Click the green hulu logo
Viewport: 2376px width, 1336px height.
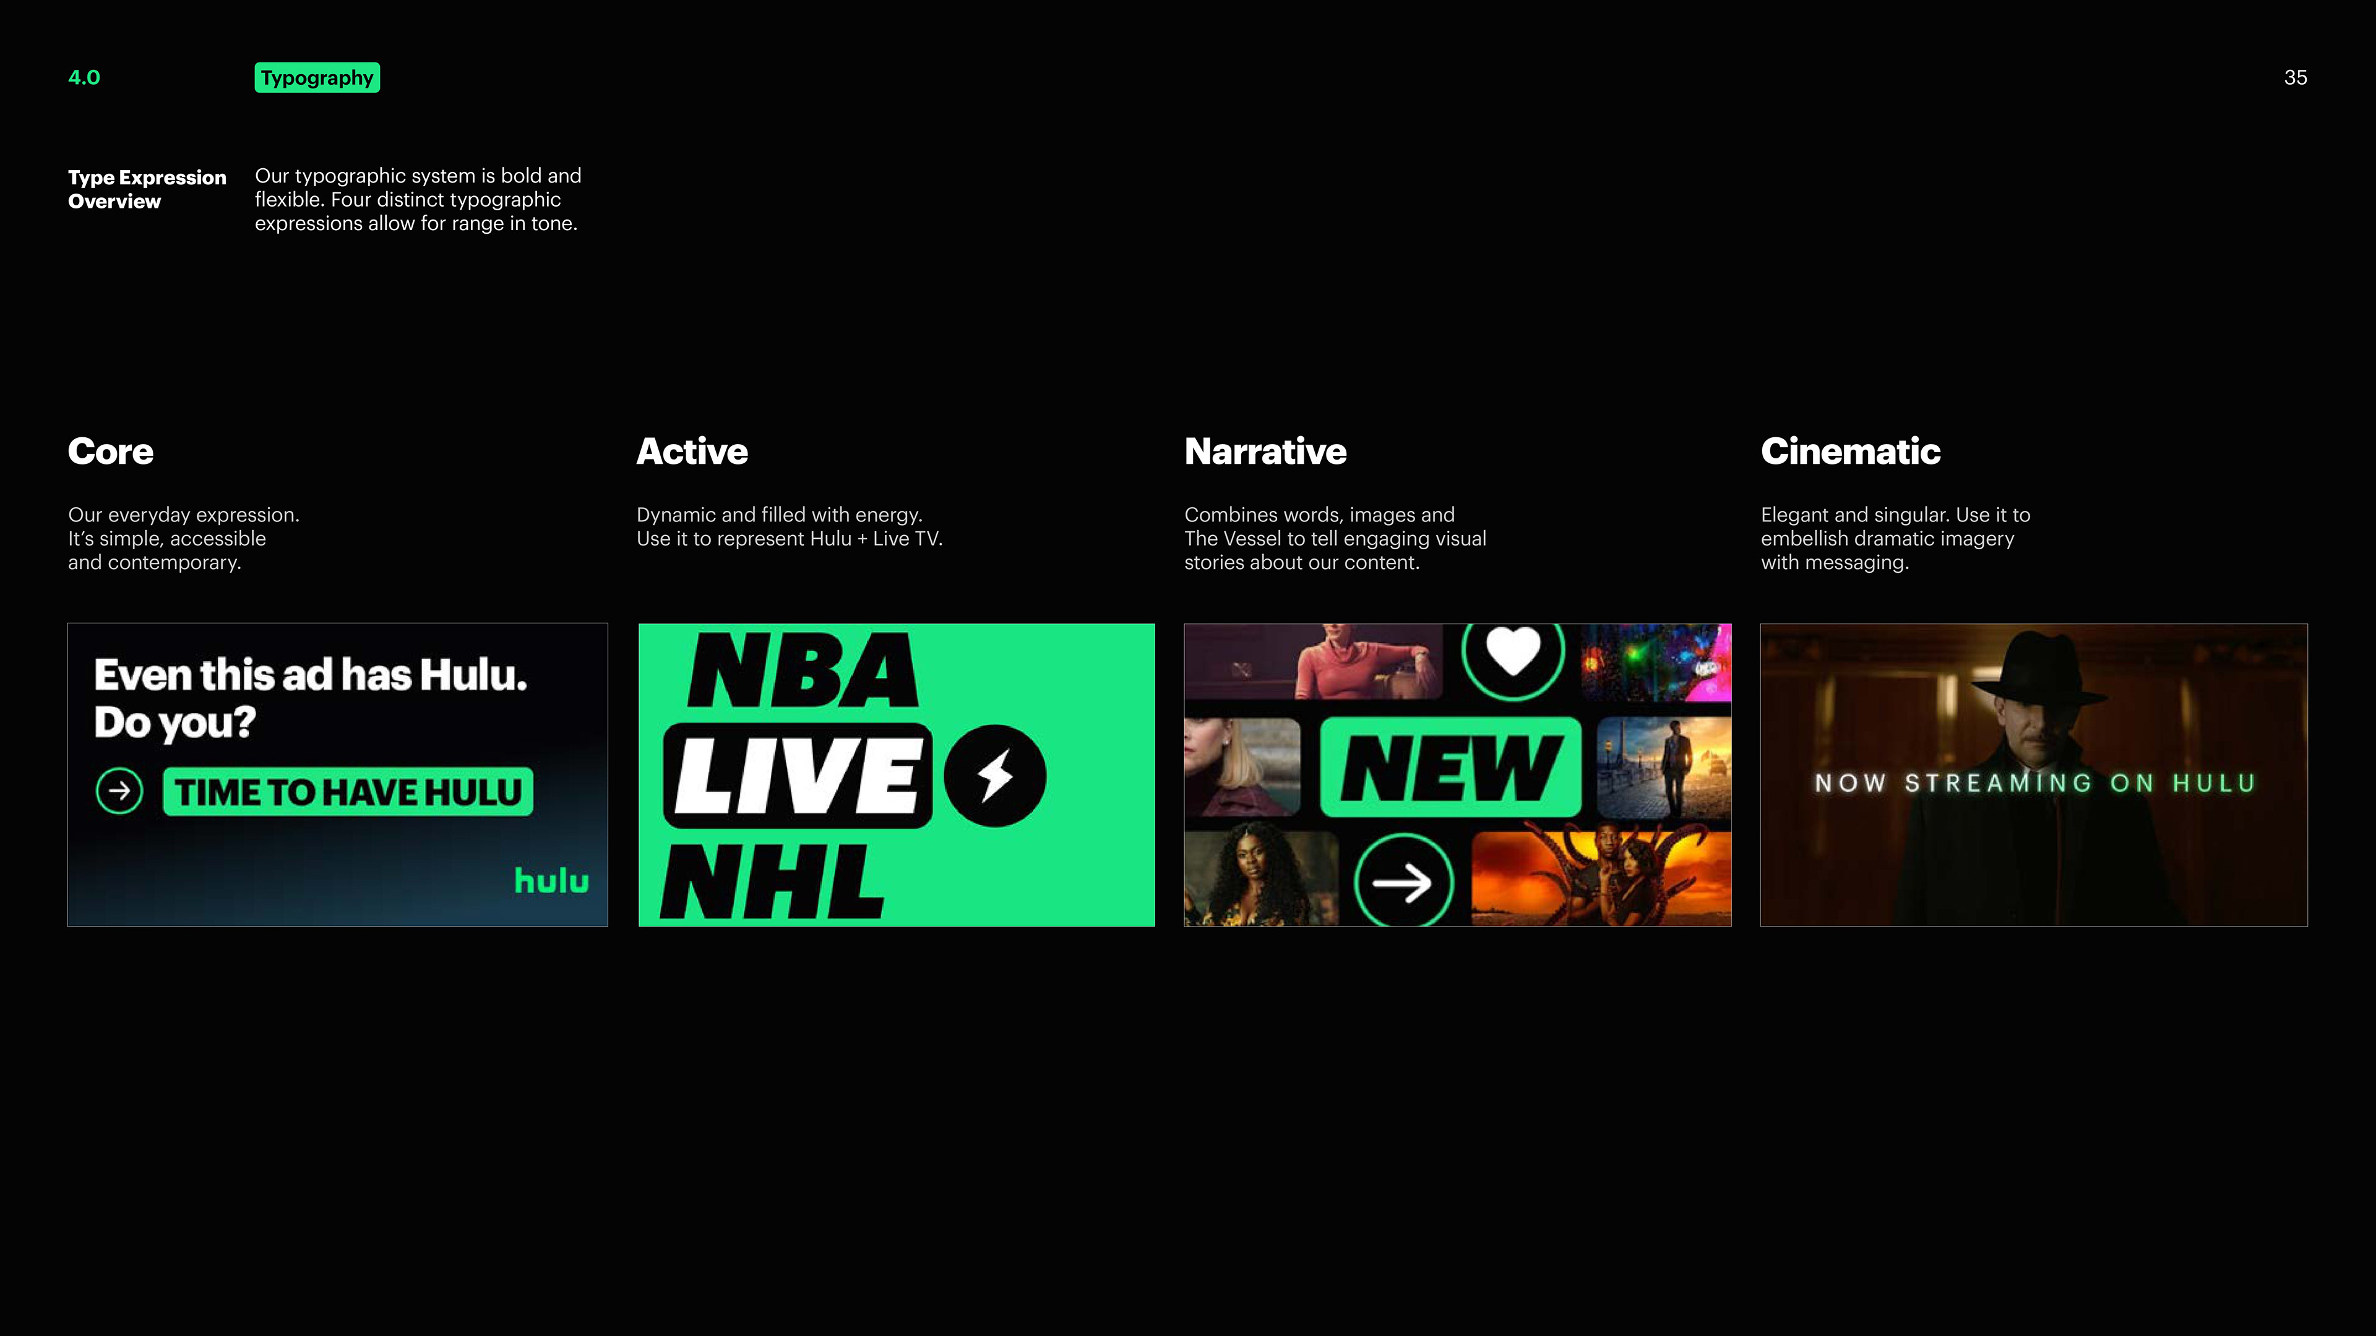tap(551, 881)
